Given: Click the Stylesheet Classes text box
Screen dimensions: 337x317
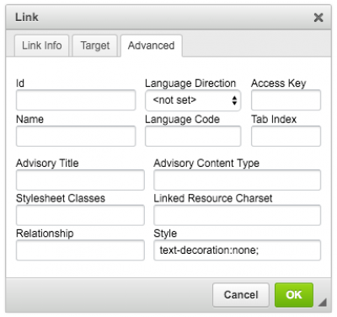Looking at the screenshot, I should (x=80, y=215).
